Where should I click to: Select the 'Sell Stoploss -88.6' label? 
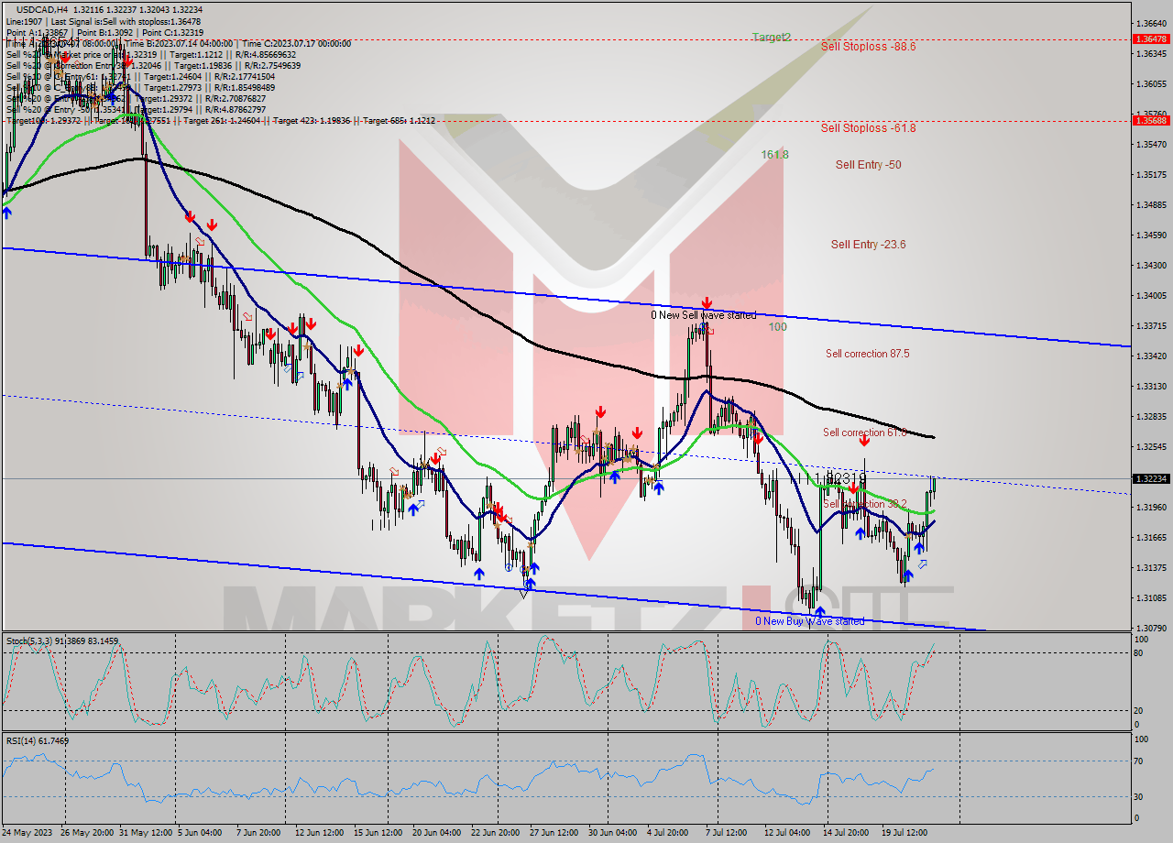(868, 46)
